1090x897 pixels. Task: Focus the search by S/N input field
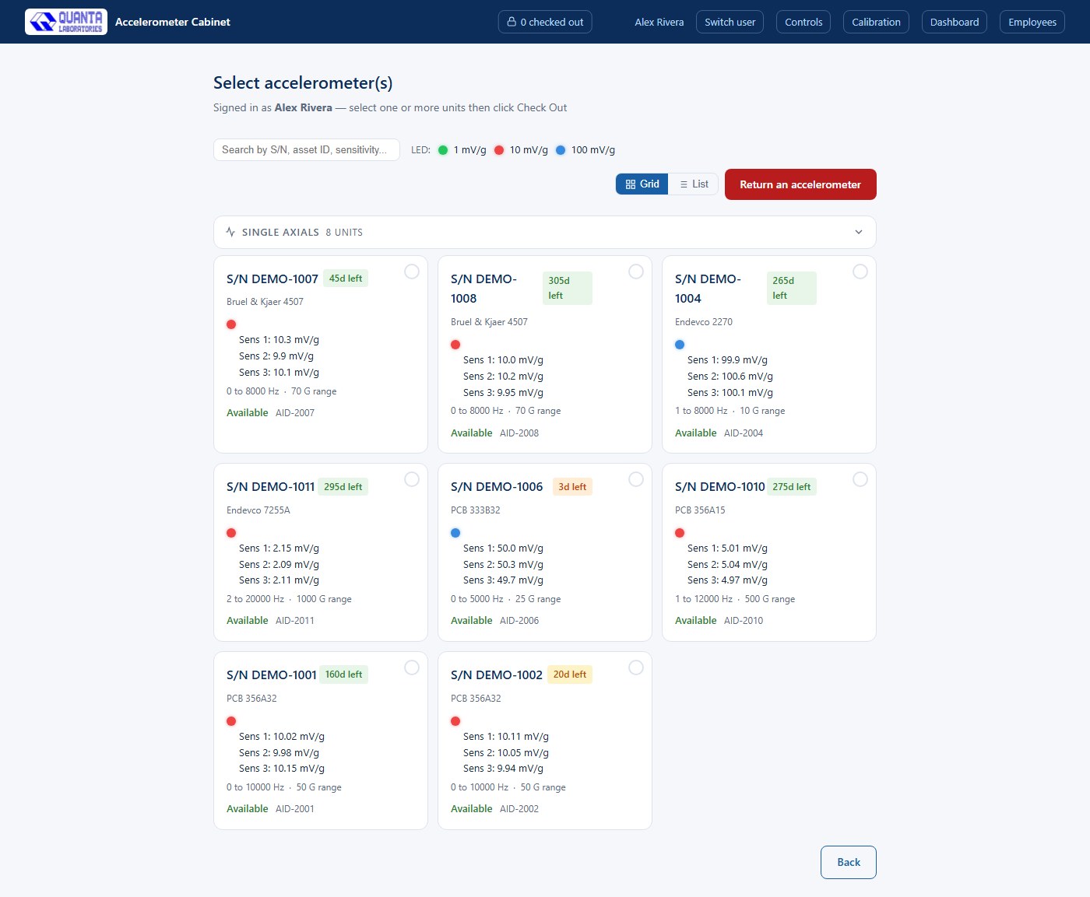point(307,149)
